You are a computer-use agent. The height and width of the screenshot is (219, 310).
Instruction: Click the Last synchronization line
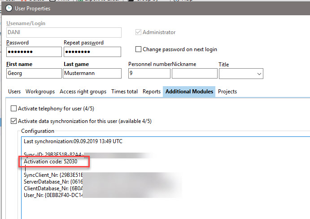[x=73, y=141]
